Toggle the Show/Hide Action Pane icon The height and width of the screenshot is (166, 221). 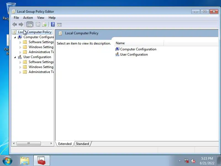point(59,25)
